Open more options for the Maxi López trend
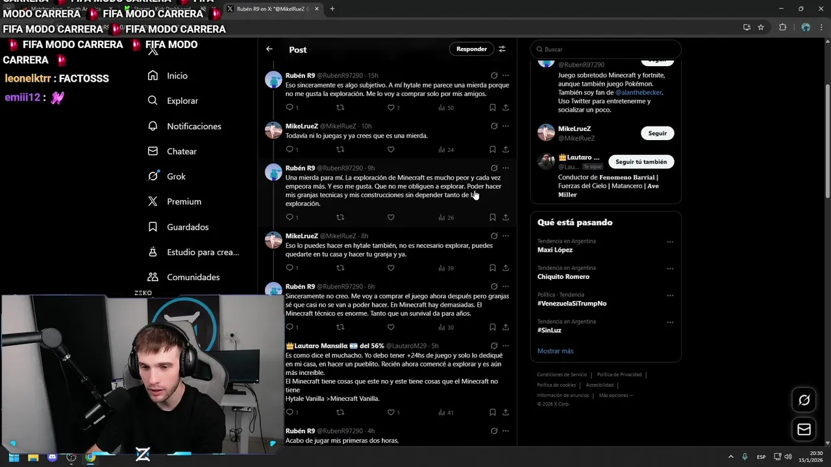 tap(670, 242)
